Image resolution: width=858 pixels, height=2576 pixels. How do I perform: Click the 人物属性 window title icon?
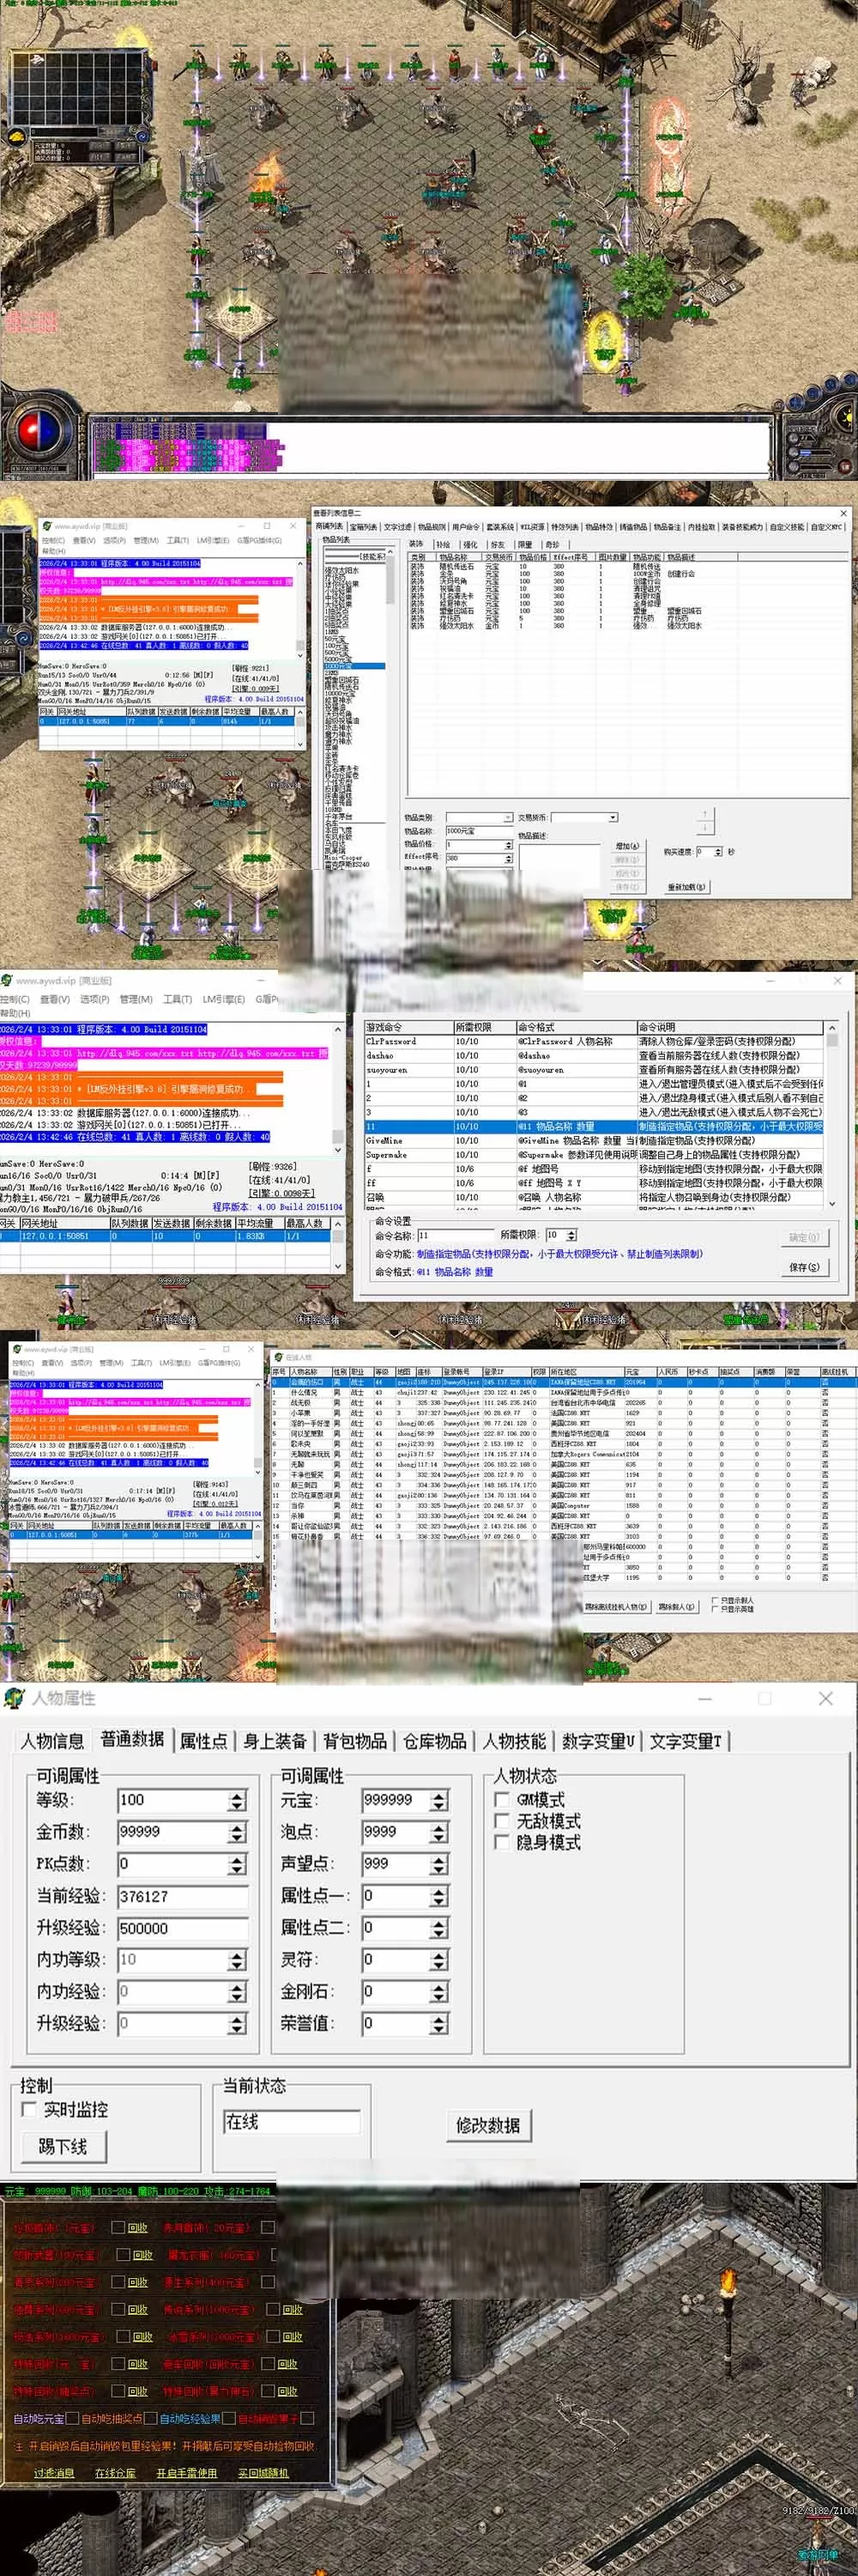coord(14,1698)
